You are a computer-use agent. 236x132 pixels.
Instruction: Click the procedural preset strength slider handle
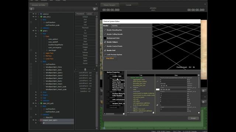coord(85,69)
